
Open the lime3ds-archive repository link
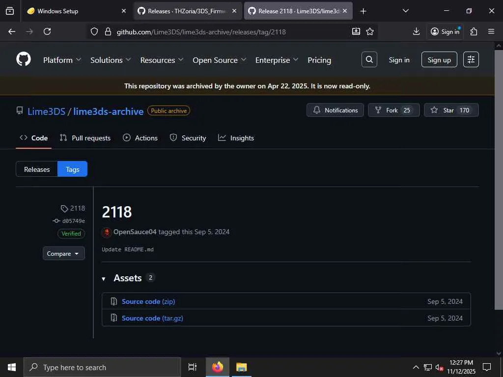[109, 111]
